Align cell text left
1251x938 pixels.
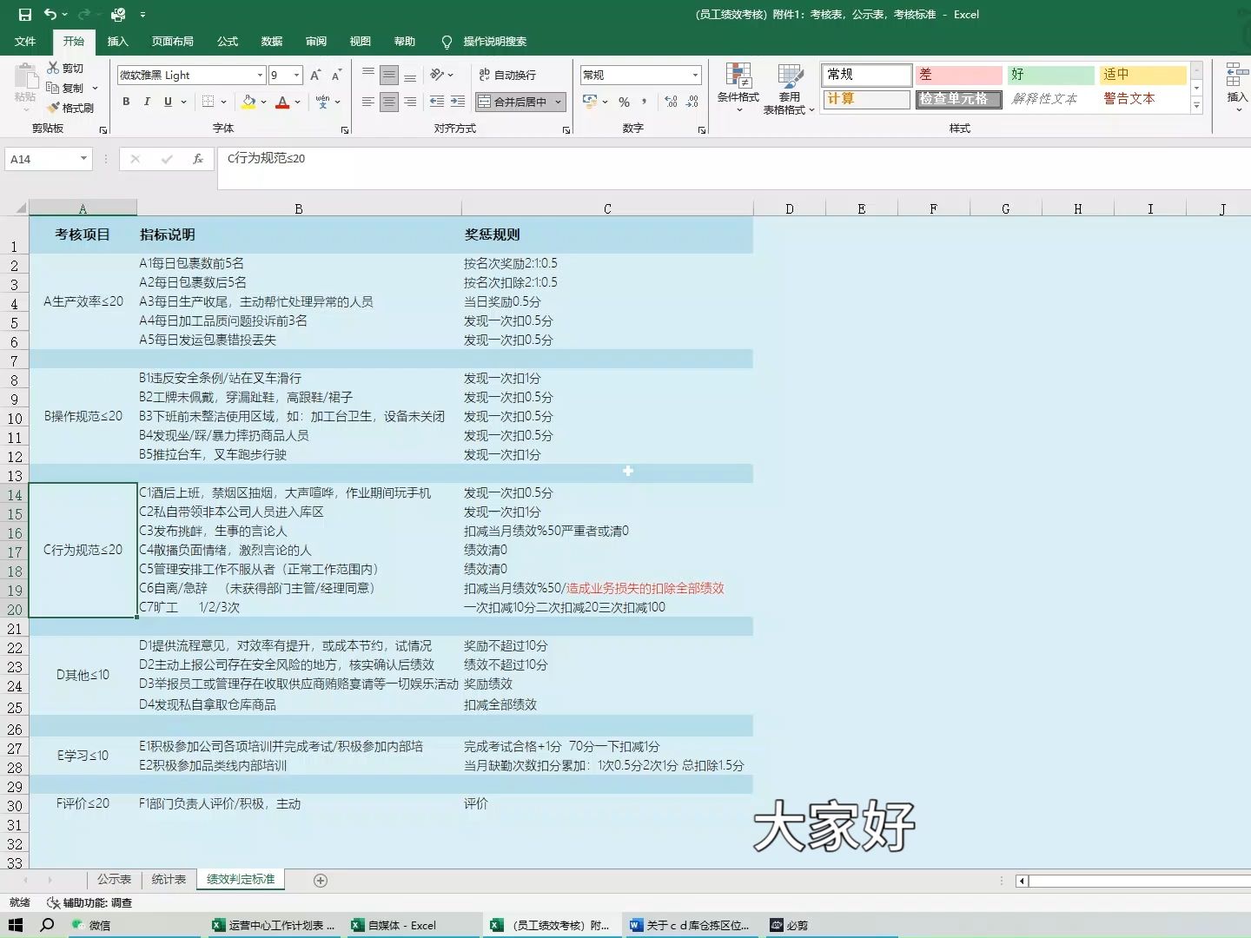coord(368,102)
